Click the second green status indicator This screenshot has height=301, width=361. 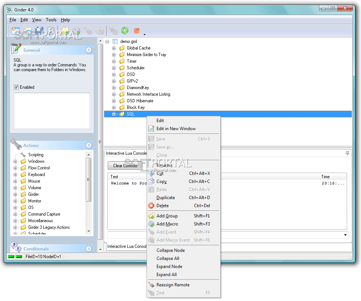(x=19, y=257)
